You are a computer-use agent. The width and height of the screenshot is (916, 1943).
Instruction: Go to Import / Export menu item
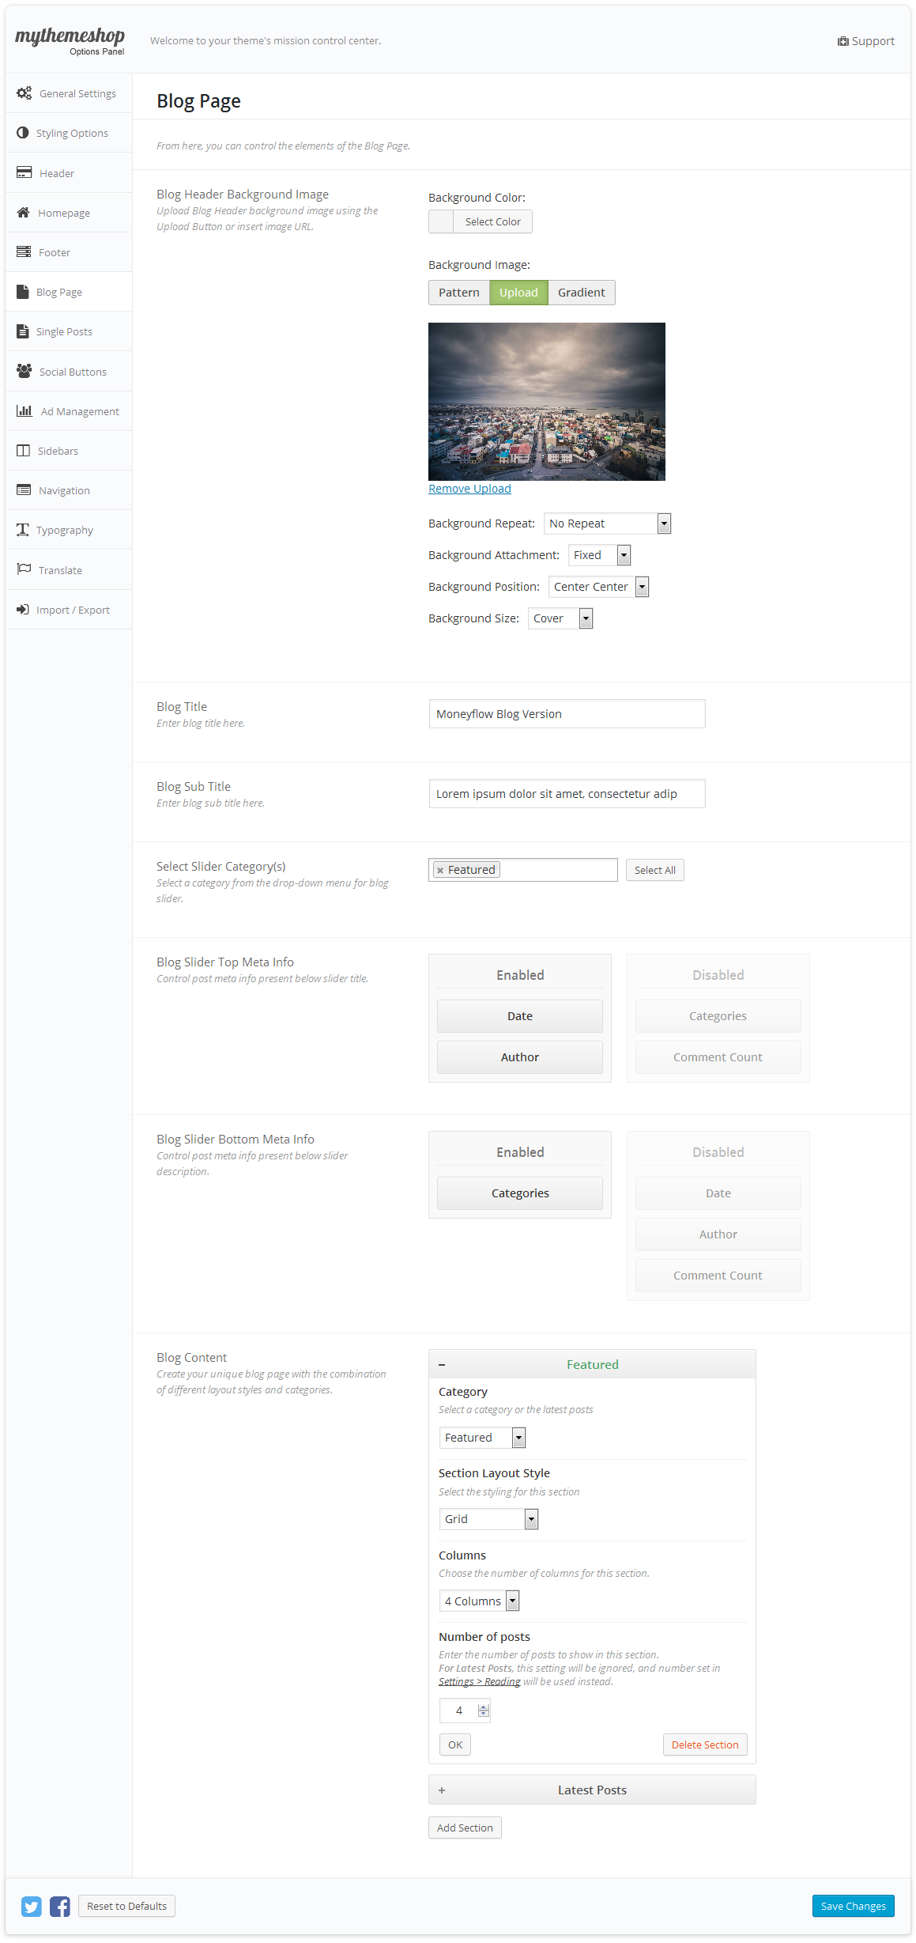point(73,610)
